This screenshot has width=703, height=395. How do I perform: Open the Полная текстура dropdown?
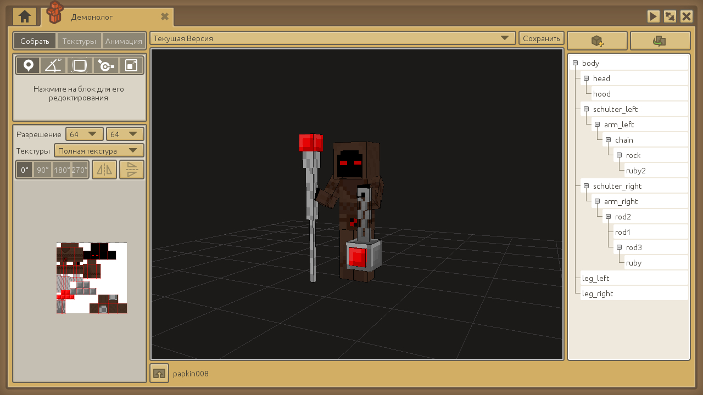coord(99,151)
